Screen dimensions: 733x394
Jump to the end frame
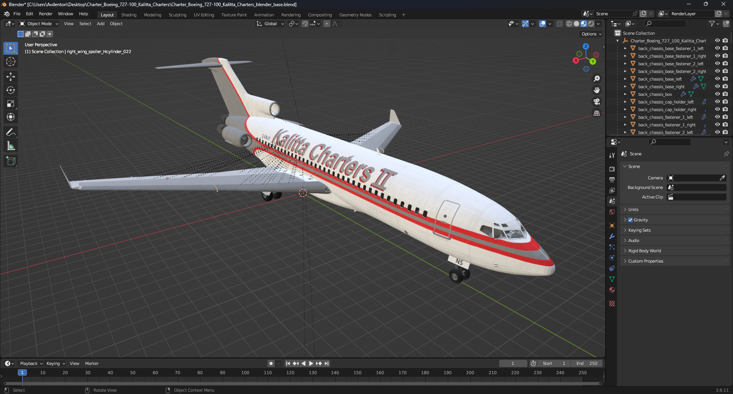pos(327,363)
